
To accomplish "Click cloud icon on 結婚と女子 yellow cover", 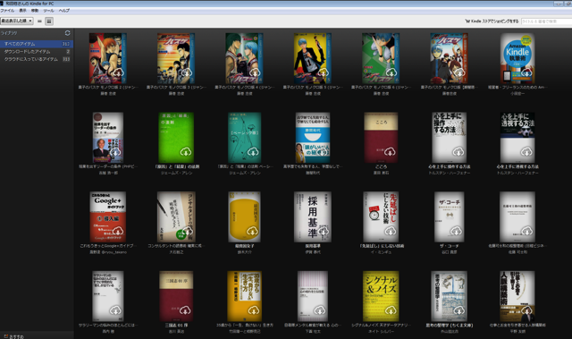I will pyautogui.click(x=252, y=231).
